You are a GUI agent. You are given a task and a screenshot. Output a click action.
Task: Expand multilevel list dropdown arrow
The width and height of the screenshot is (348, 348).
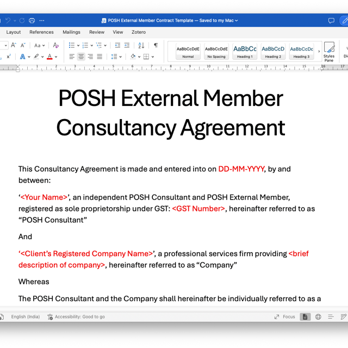click(105, 46)
